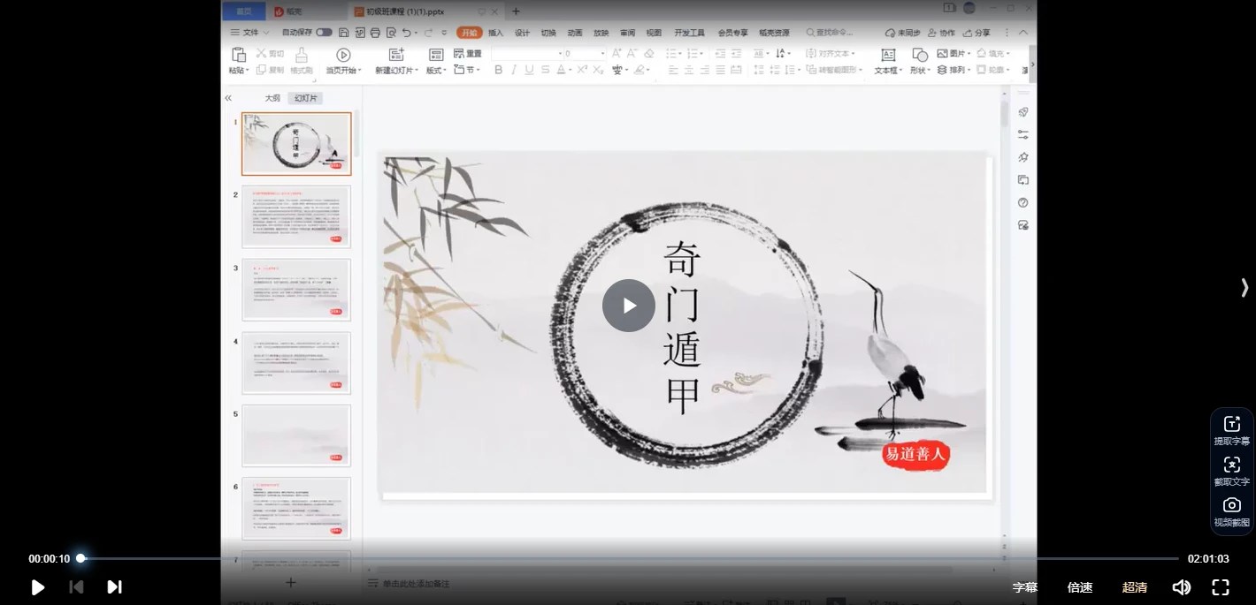1256x605 pixels.
Task: Open the 切换 transitions tab
Action: click(548, 33)
